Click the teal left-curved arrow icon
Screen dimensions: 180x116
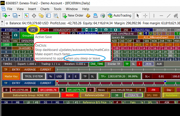click(x=86, y=30)
